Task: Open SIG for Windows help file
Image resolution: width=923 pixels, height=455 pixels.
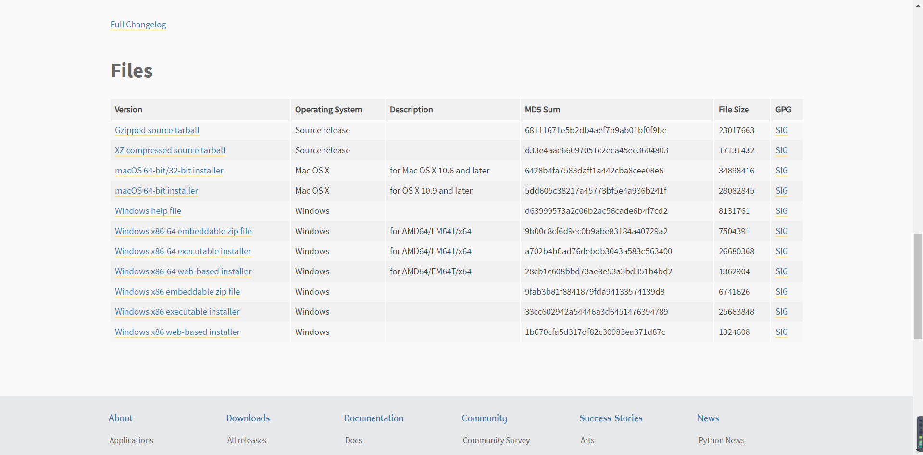Action: tap(781, 211)
